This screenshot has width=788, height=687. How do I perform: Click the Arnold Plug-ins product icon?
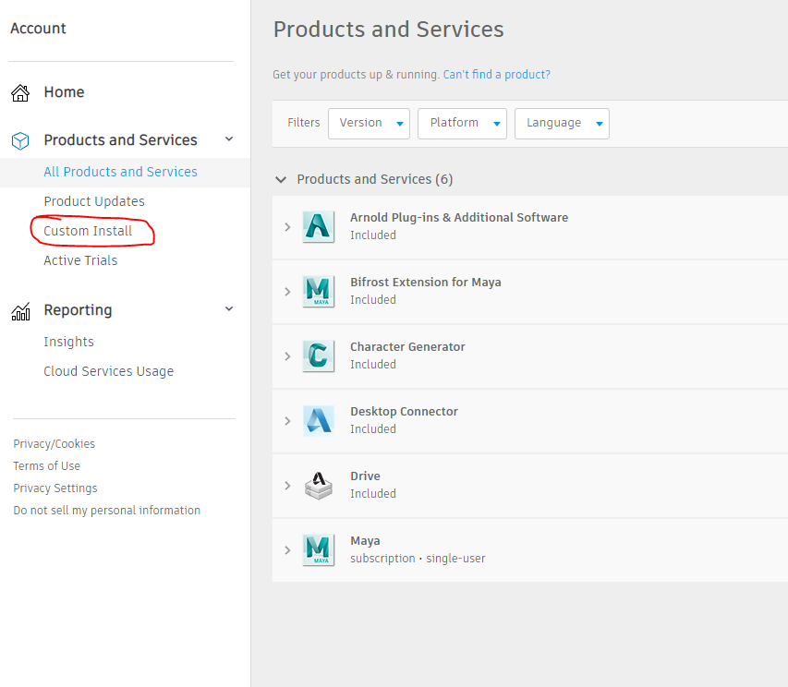coord(319,226)
